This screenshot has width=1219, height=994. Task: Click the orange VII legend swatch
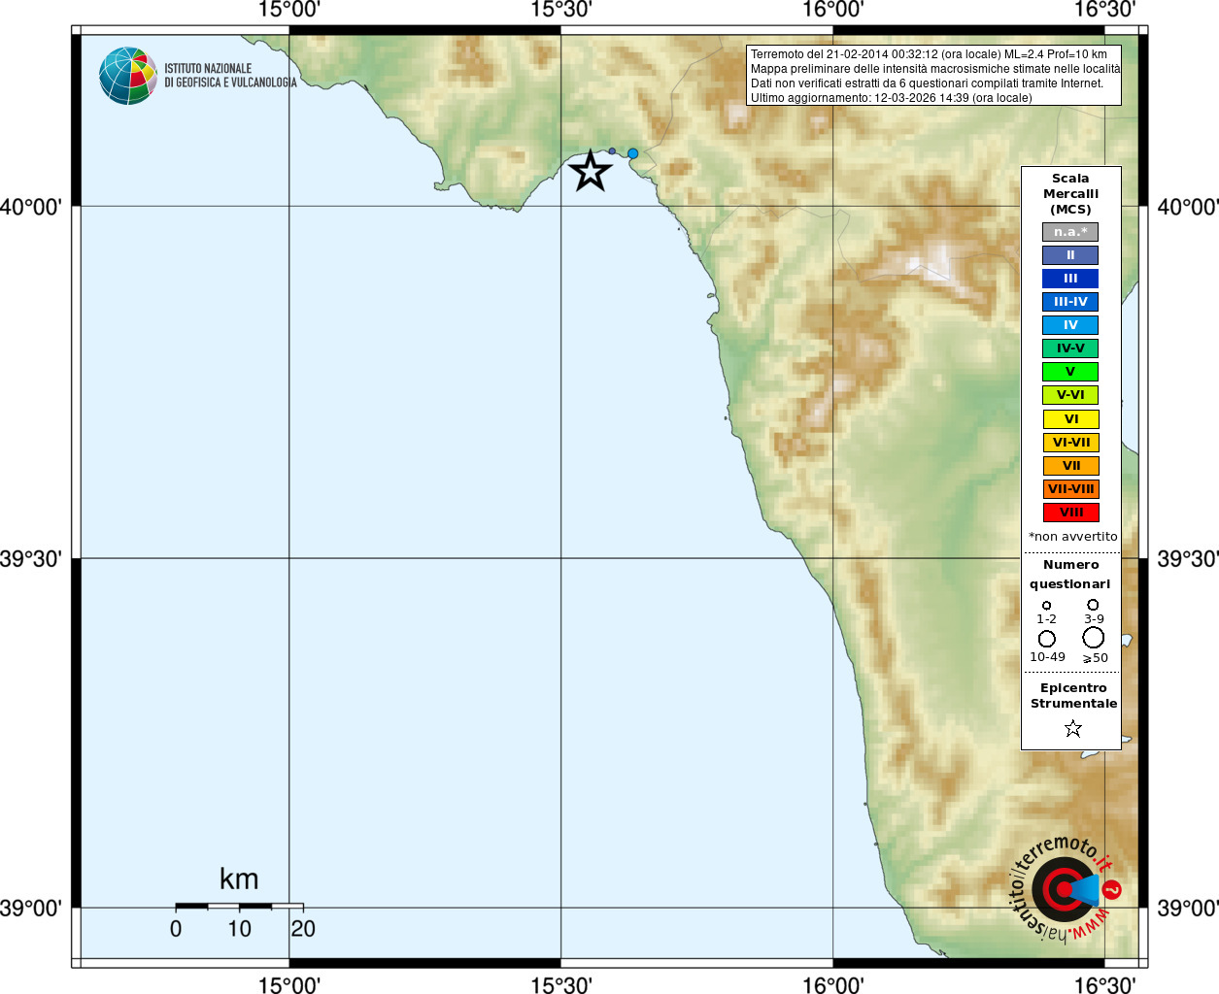[x=1071, y=466]
